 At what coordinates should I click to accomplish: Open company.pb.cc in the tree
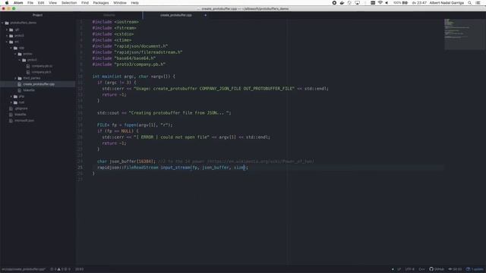pos(42,66)
